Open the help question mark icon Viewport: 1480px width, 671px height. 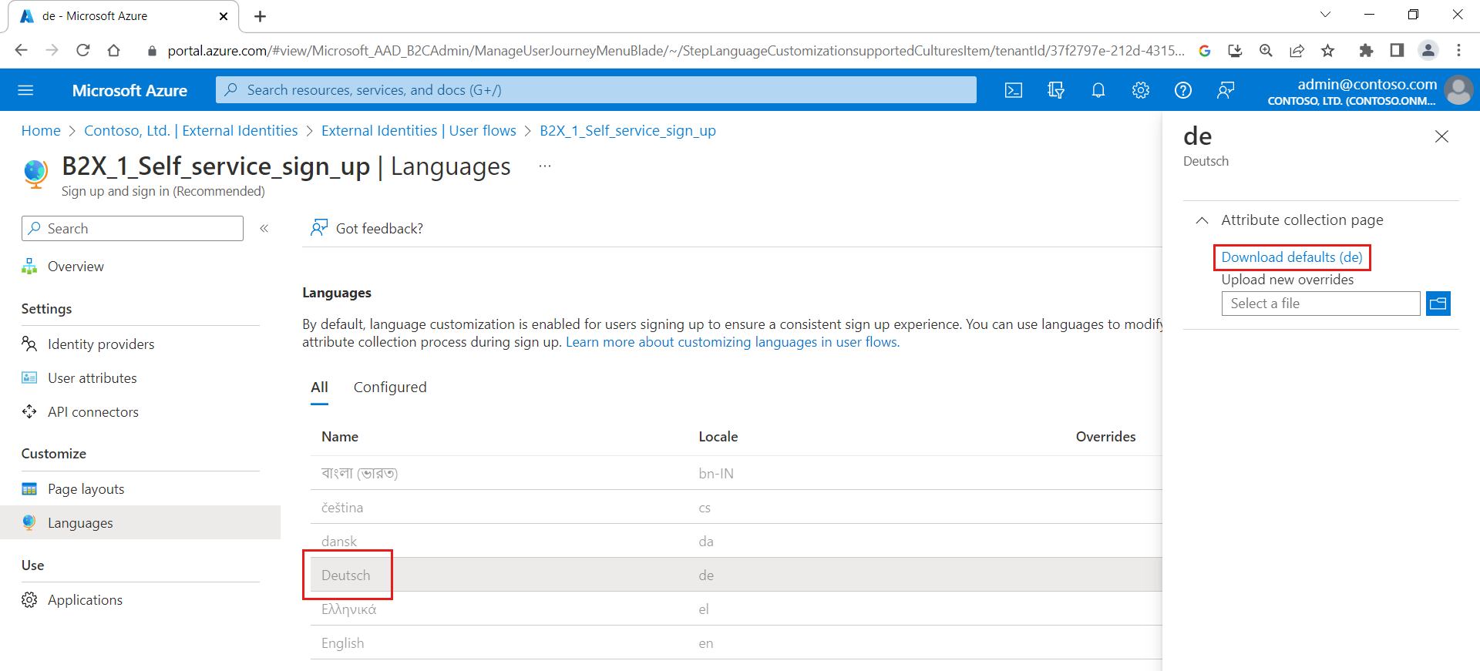(x=1183, y=90)
